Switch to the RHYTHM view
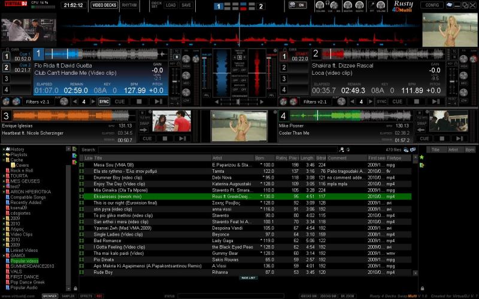 point(129,5)
